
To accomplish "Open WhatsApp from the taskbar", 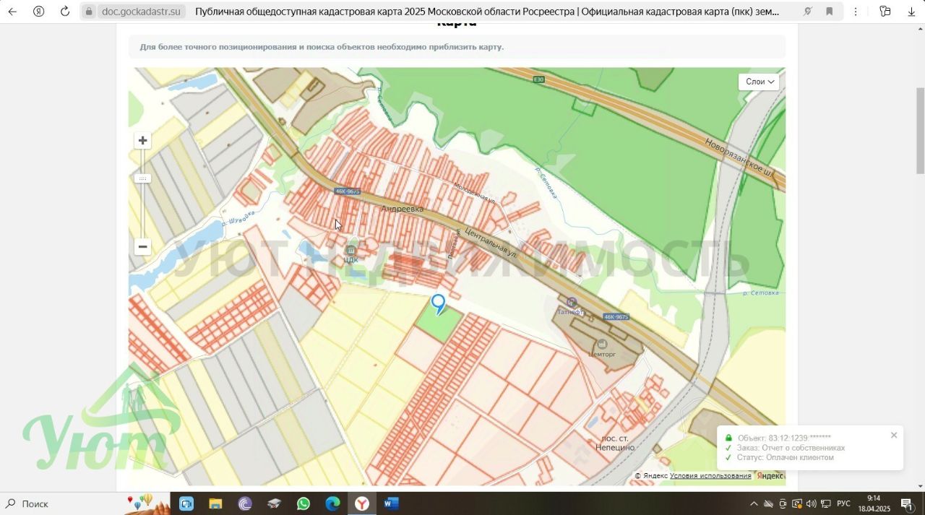I will click(303, 503).
